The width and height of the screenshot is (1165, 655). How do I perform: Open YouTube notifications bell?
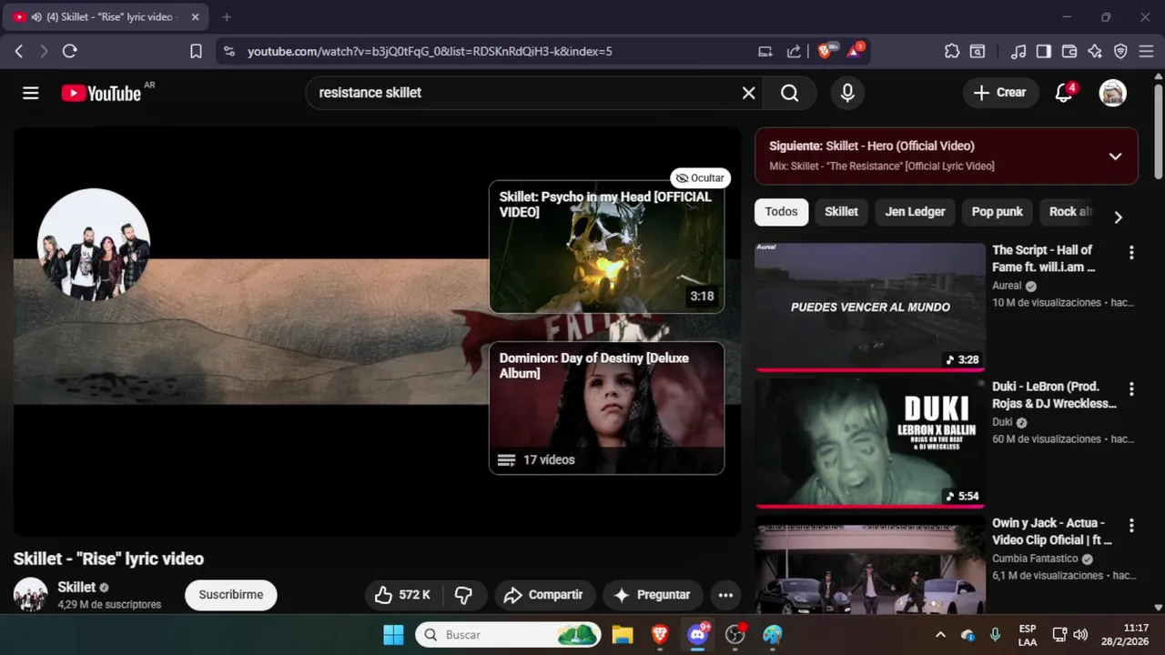[1064, 93]
